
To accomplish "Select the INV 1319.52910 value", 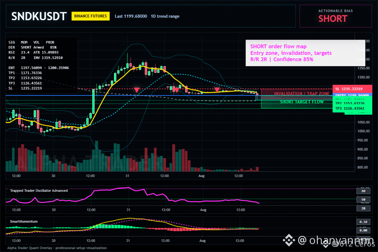I will coord(48,58).
